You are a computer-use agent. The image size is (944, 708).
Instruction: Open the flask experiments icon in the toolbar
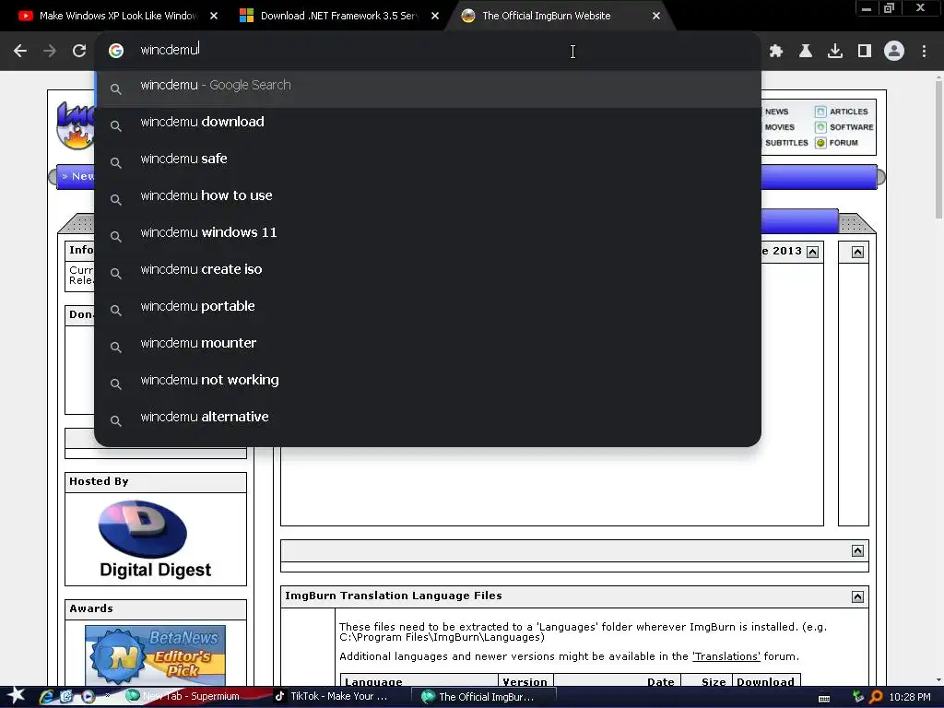806,52
